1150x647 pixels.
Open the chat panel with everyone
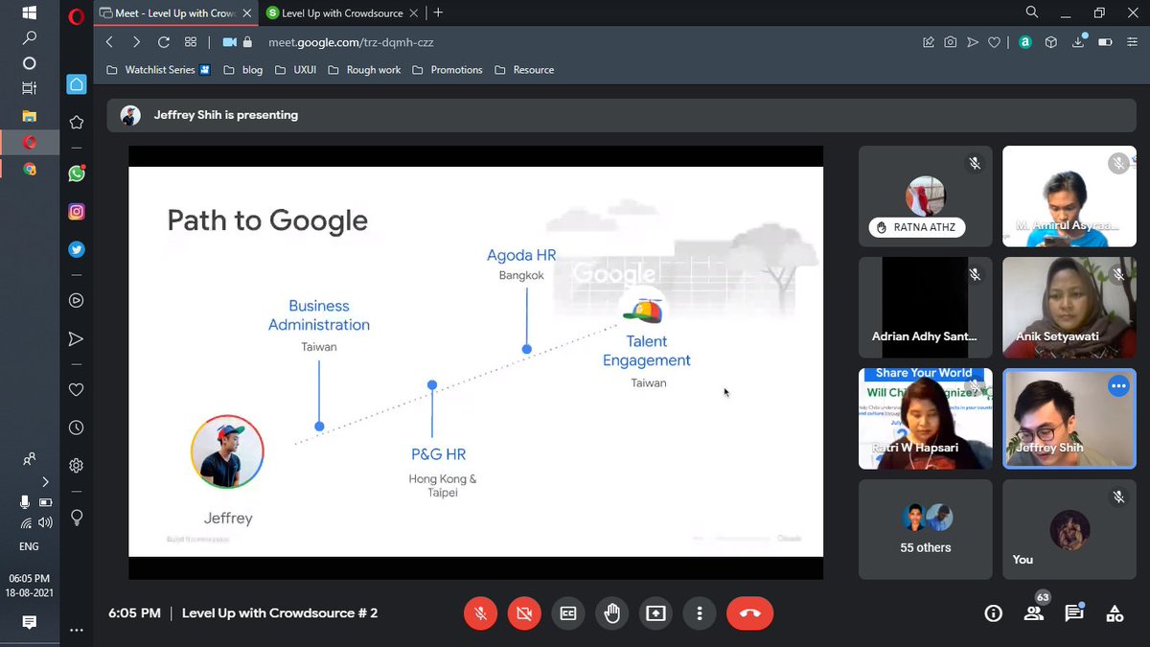pos(1074,613)
